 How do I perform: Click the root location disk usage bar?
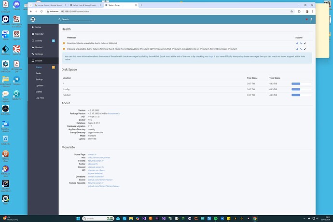point(301,83)
